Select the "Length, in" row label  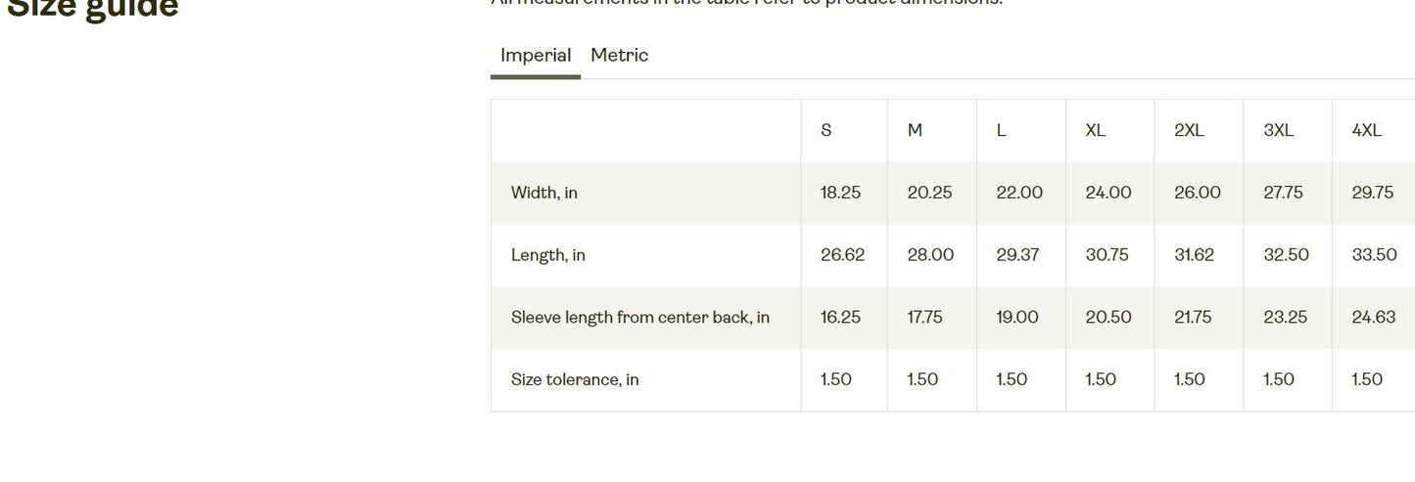[x=548, y=256]
